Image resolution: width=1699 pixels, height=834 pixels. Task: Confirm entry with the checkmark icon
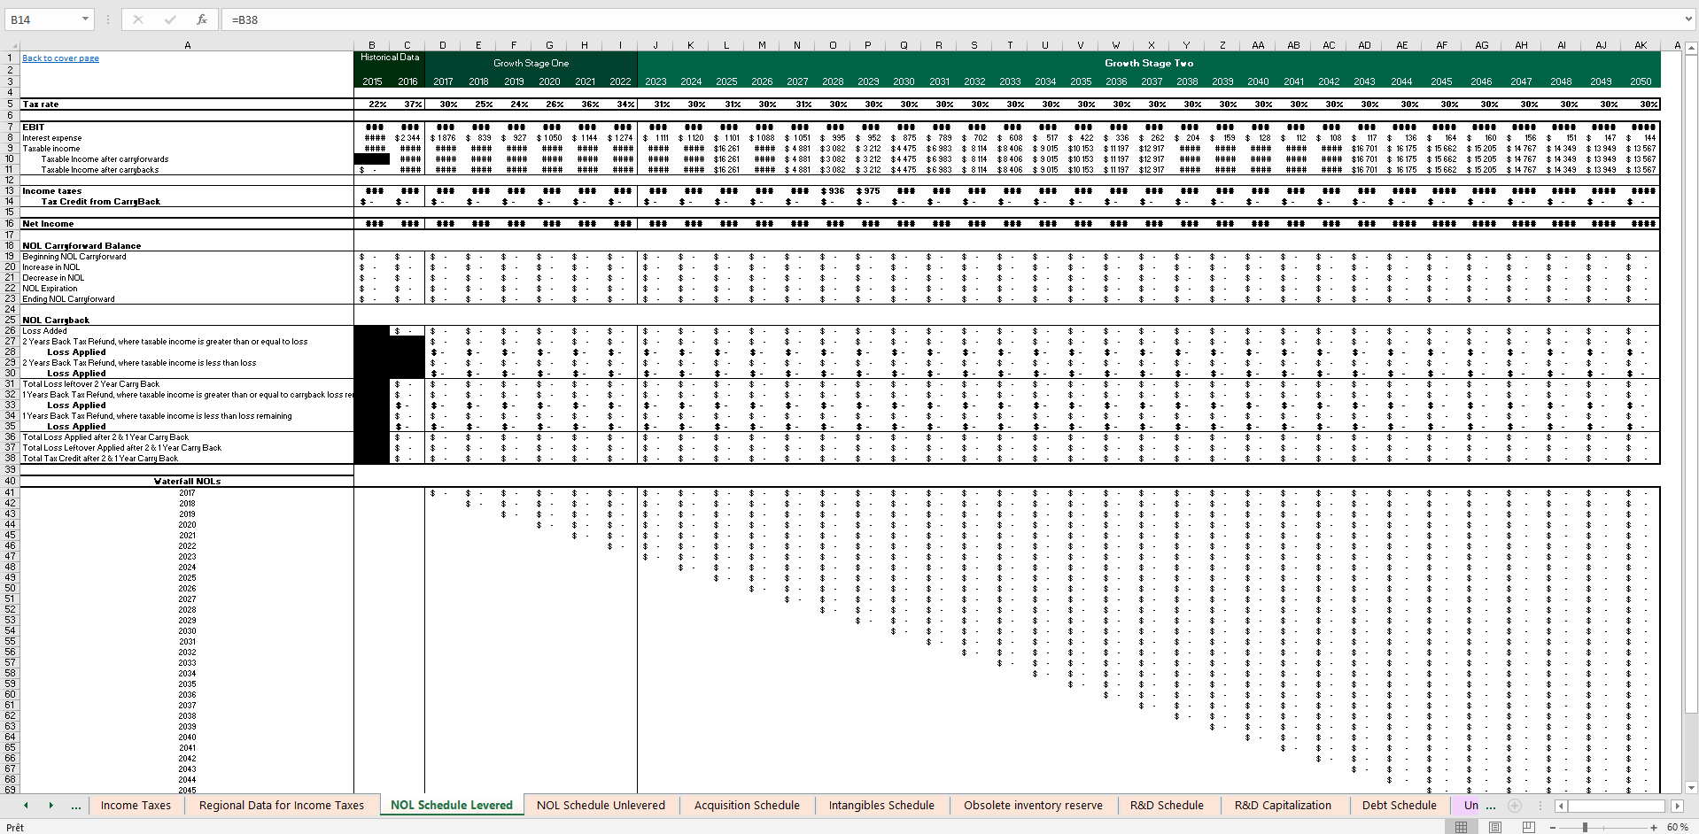point(170,19)
